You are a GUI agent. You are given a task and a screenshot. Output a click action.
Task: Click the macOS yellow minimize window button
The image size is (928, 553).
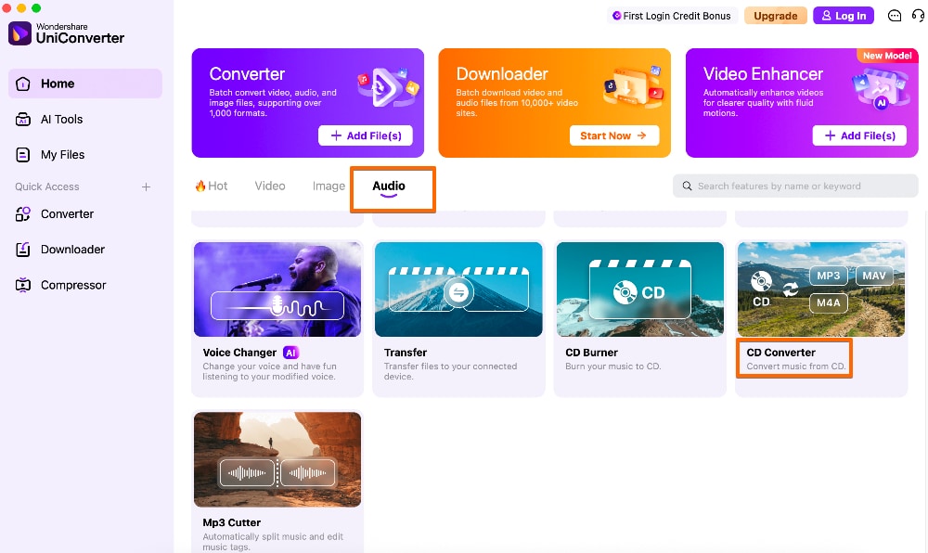pyautogui.click(x=21, y=7)
